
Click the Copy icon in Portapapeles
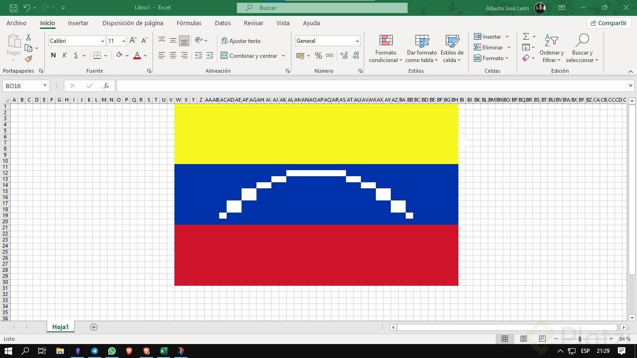28,48
